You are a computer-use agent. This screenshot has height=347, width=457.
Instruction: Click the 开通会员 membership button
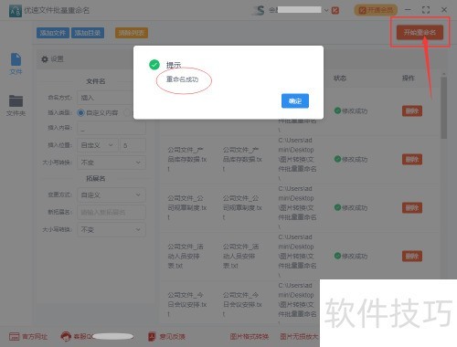(x=376, y=10)
